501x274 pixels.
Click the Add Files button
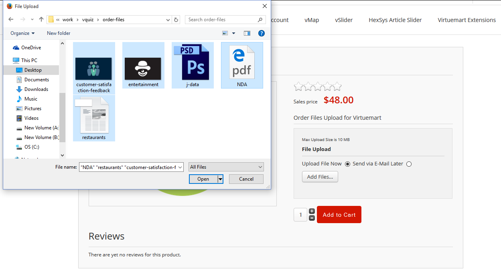coord(320,177)
